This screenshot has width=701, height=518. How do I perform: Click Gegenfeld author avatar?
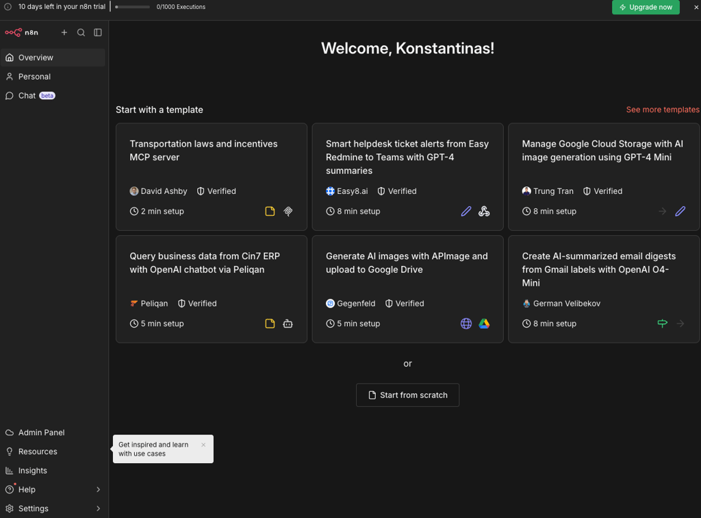(x=331, y=304)
